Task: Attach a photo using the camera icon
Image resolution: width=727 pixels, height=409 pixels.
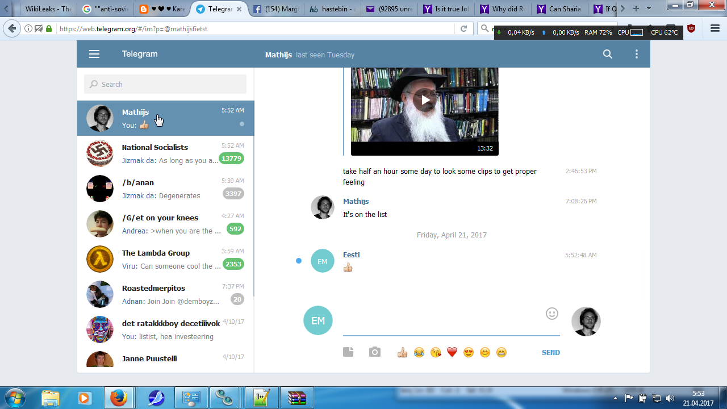Action: click(375, 352)
